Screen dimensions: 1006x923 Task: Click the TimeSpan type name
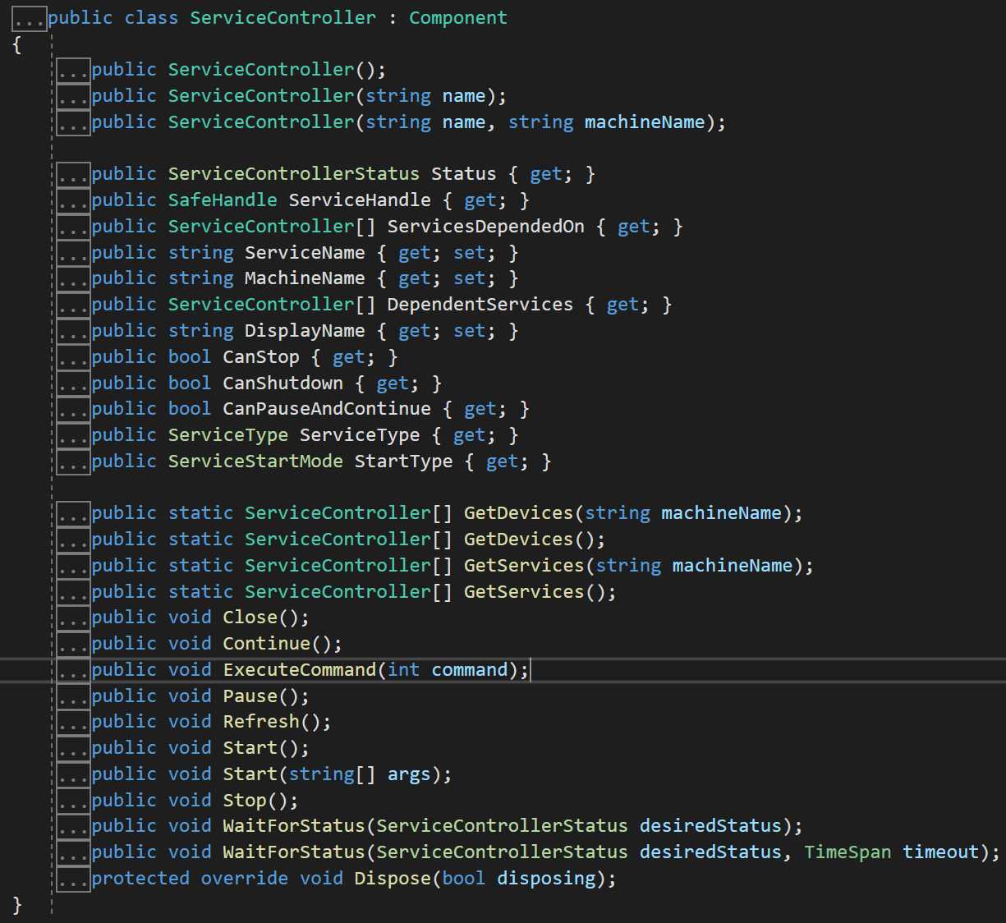point(848,852)
